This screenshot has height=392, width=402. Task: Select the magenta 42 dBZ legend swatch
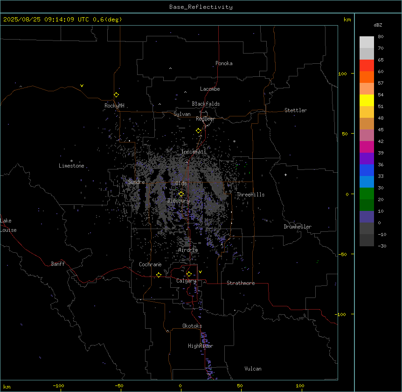367,147
